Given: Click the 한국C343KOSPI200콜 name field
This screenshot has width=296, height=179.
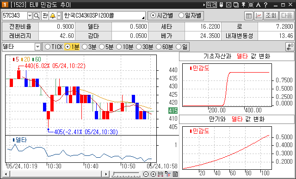Looking at the screenshot, I should point(104,16).
